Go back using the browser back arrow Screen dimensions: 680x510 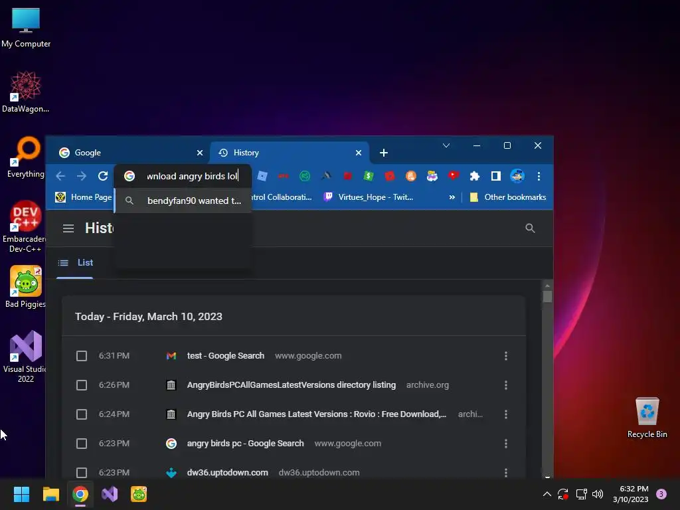[x=60, y=176]
